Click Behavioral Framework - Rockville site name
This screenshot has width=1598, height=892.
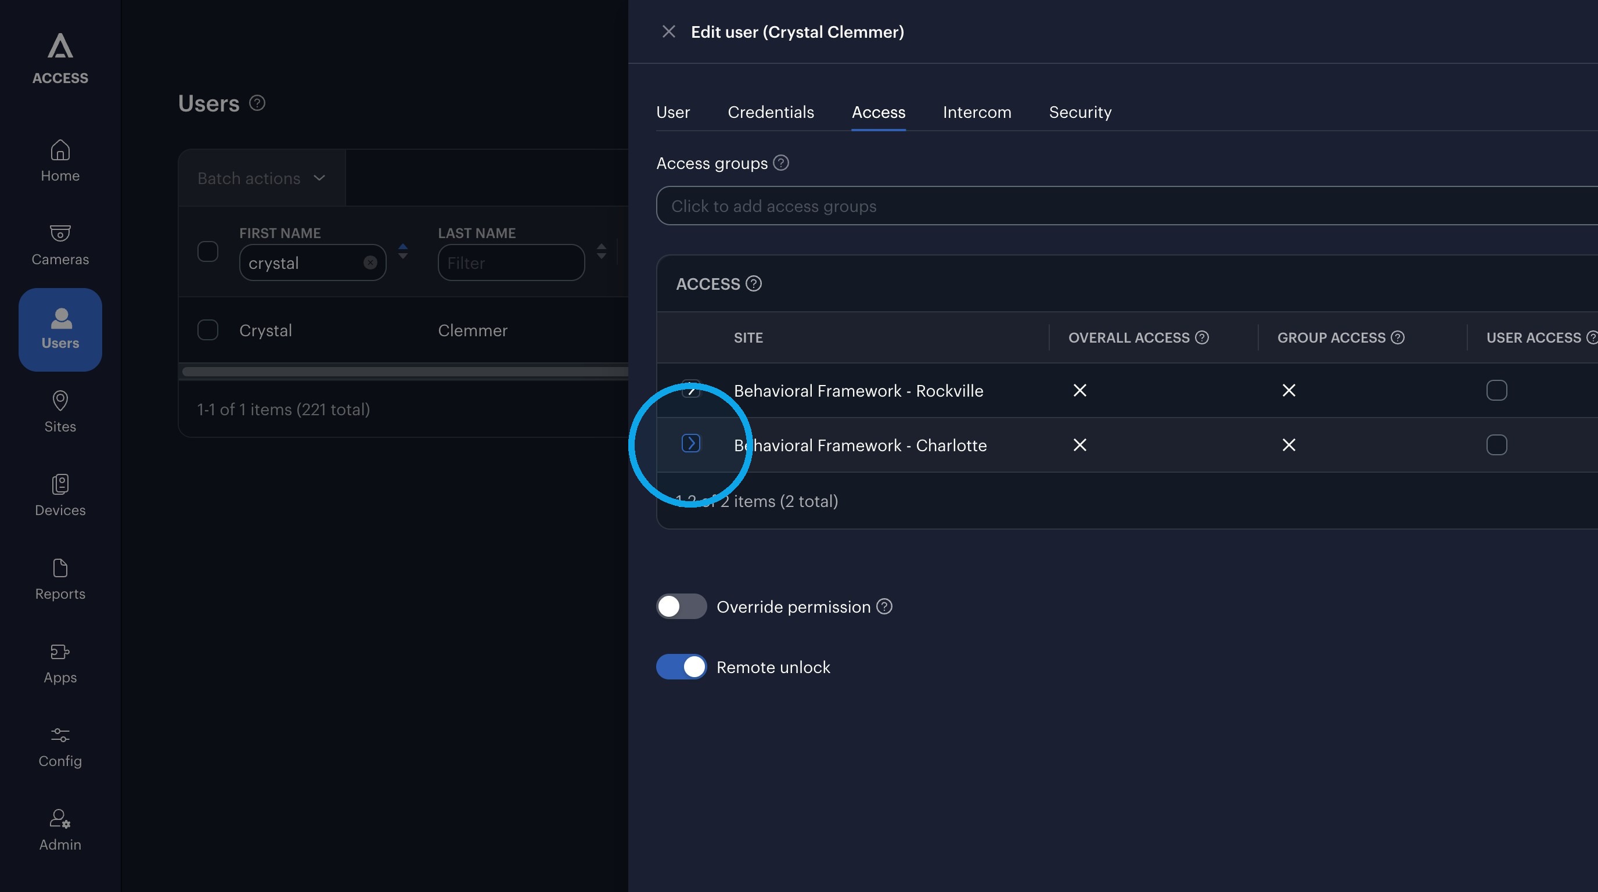859,391
